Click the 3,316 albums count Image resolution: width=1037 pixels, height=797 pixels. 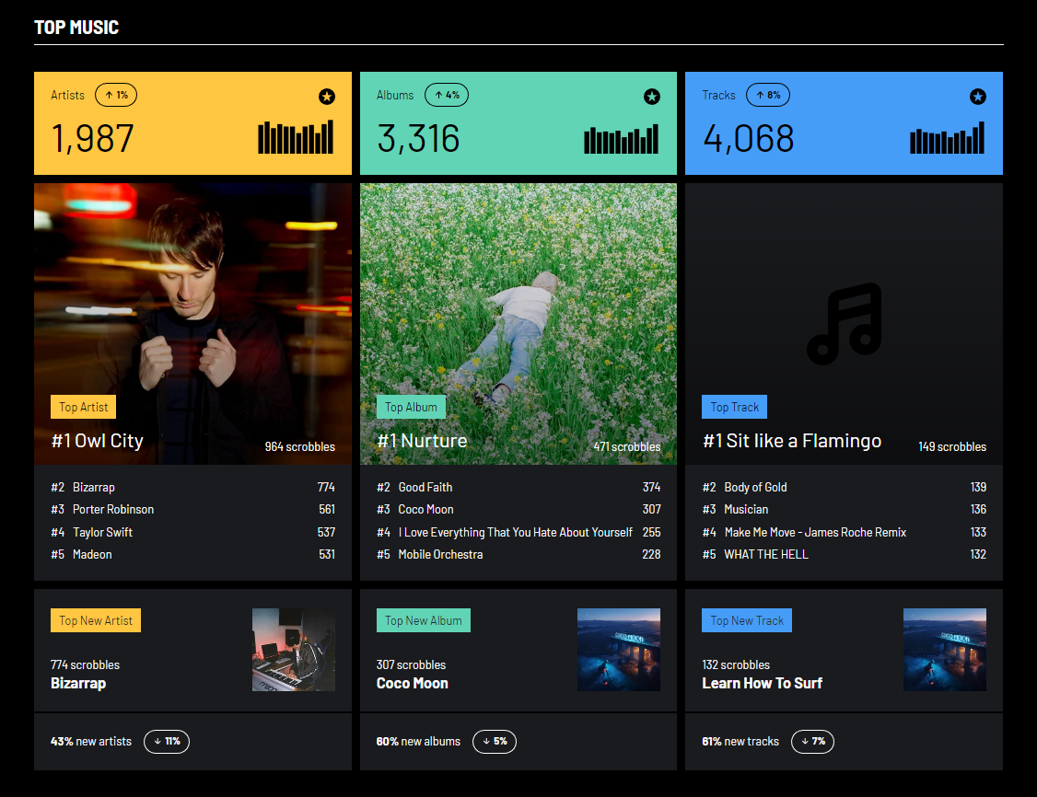pos(418,139)
